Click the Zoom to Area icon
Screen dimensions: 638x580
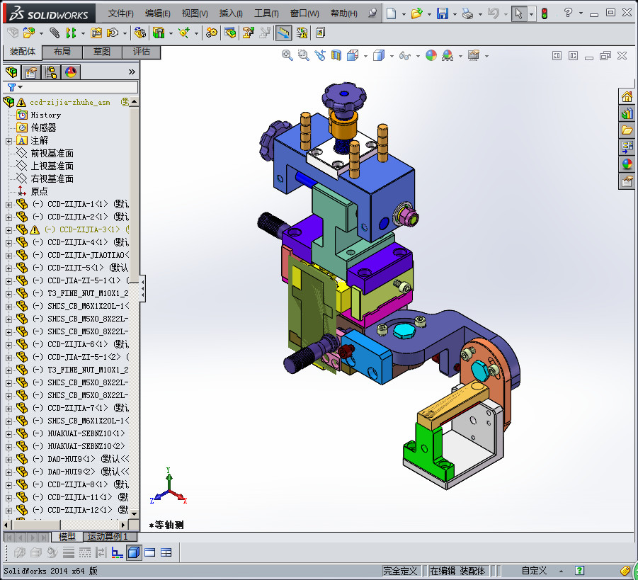304,55
